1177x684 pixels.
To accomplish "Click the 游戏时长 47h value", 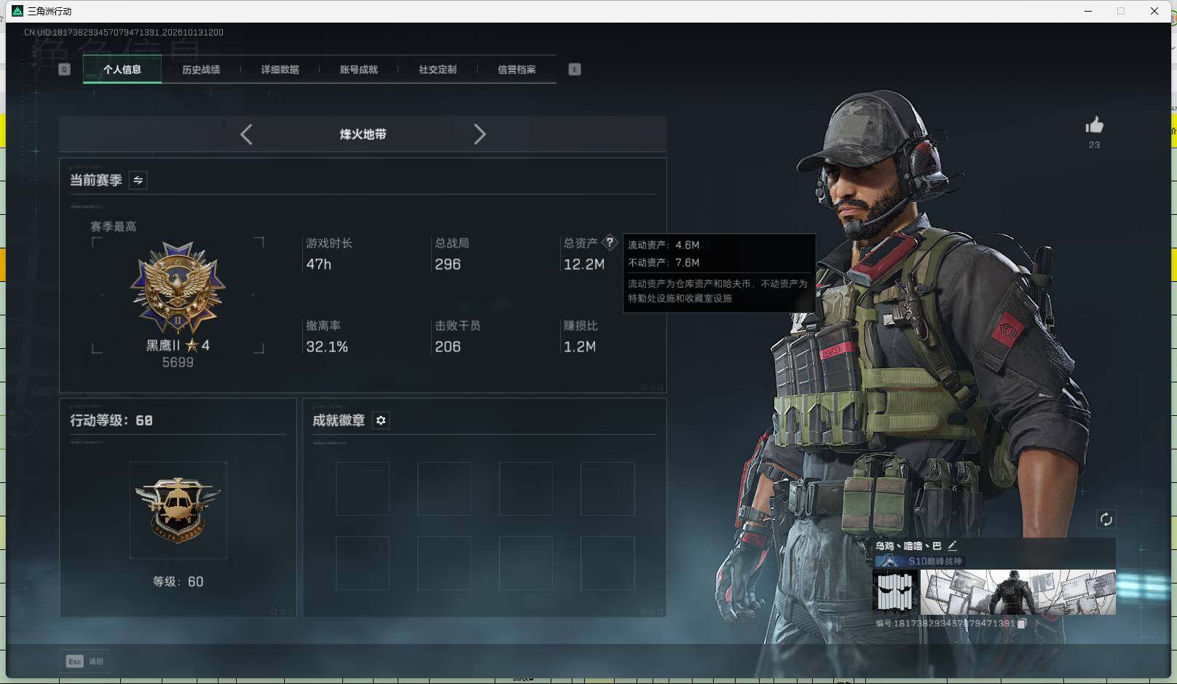I will coord(318,264).
